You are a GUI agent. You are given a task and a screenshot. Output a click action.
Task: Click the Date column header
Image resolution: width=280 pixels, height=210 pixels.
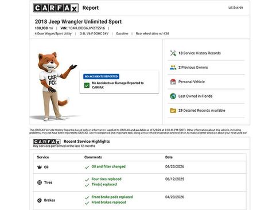pyautogui.click(x=169, y=157)
